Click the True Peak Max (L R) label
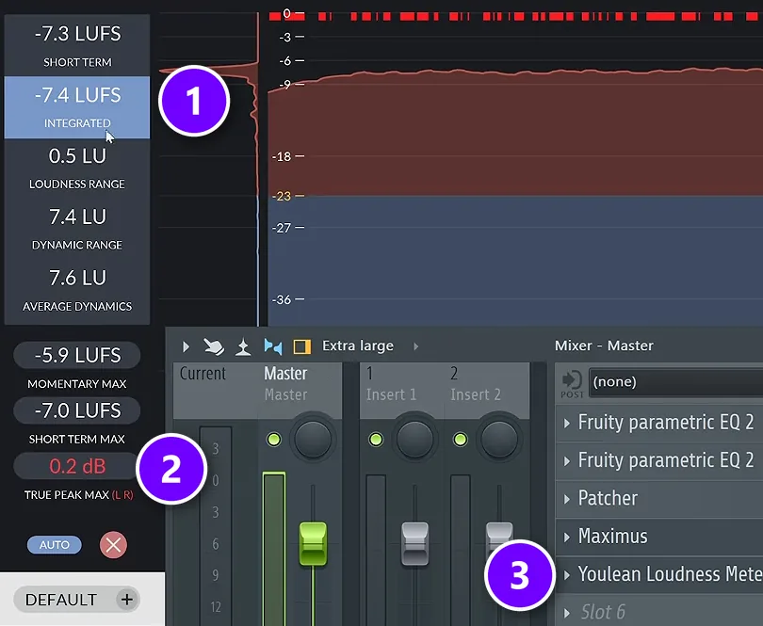Image resolution: width=763 pixels, height=626 pixels. 79,495
